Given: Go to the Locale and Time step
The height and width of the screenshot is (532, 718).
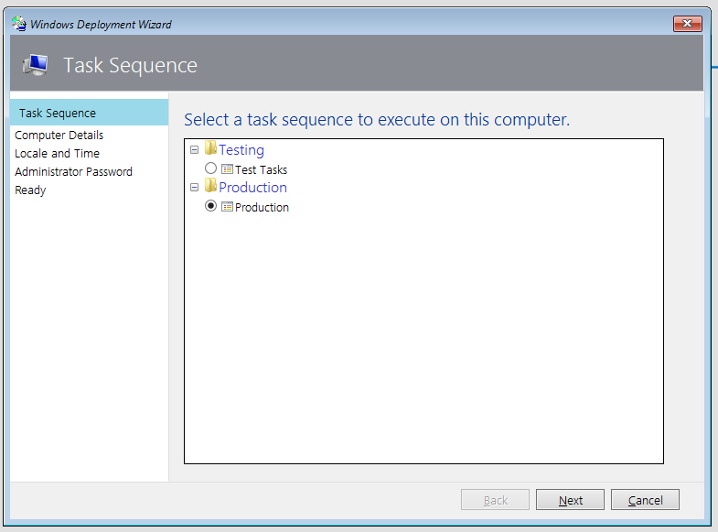Looking at the screenshot, I should point(58,154).
